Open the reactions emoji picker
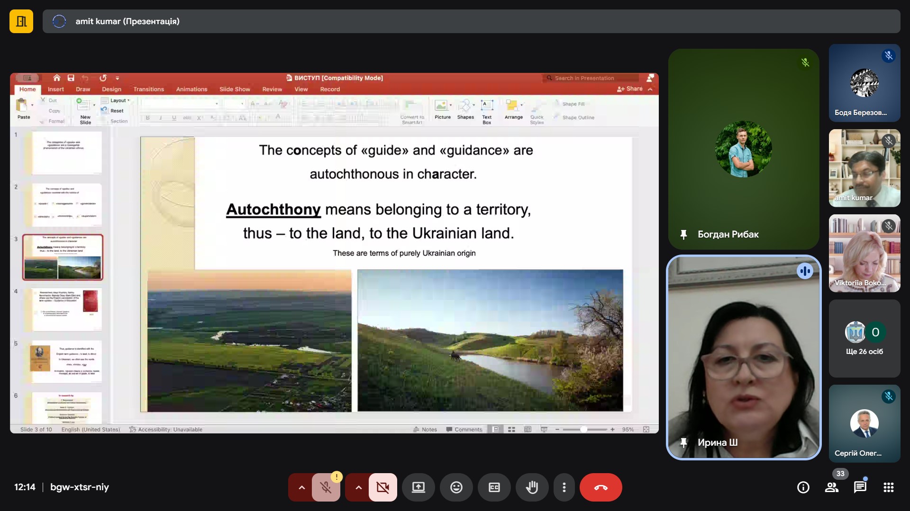 (456, 487)
